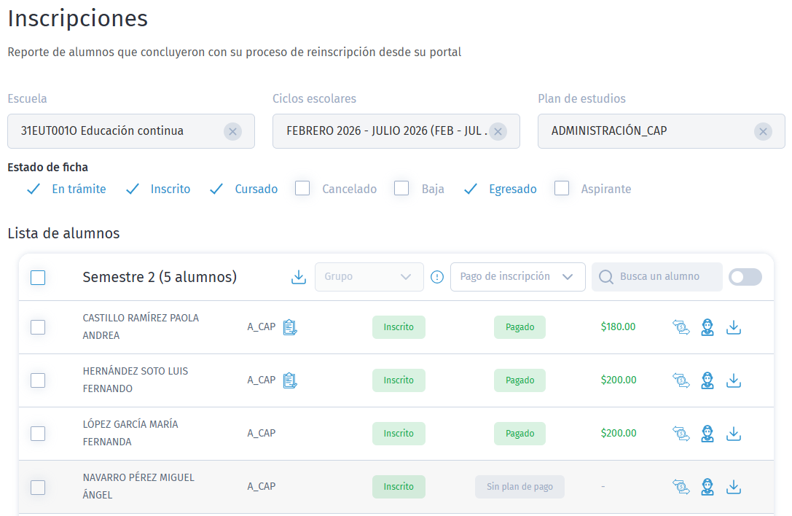Viewport: 792px width, 516px height.
Task: Click Sin plan de pago badge
Action: pyautogui.click(x=519, y=487)
